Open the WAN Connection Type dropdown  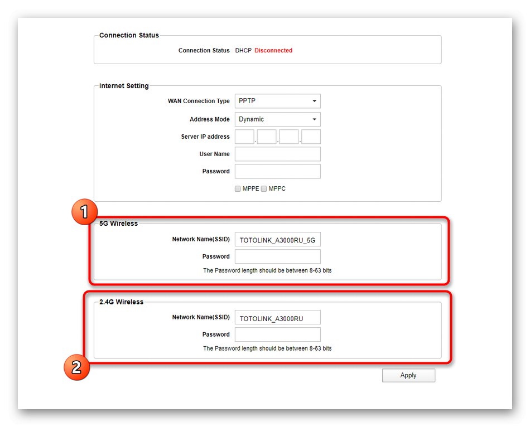277,101
